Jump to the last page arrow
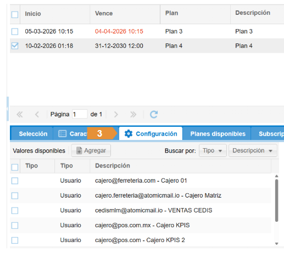The width and height of the screenshot is (284, 258). pyautogui.click(x=133, y=115)
